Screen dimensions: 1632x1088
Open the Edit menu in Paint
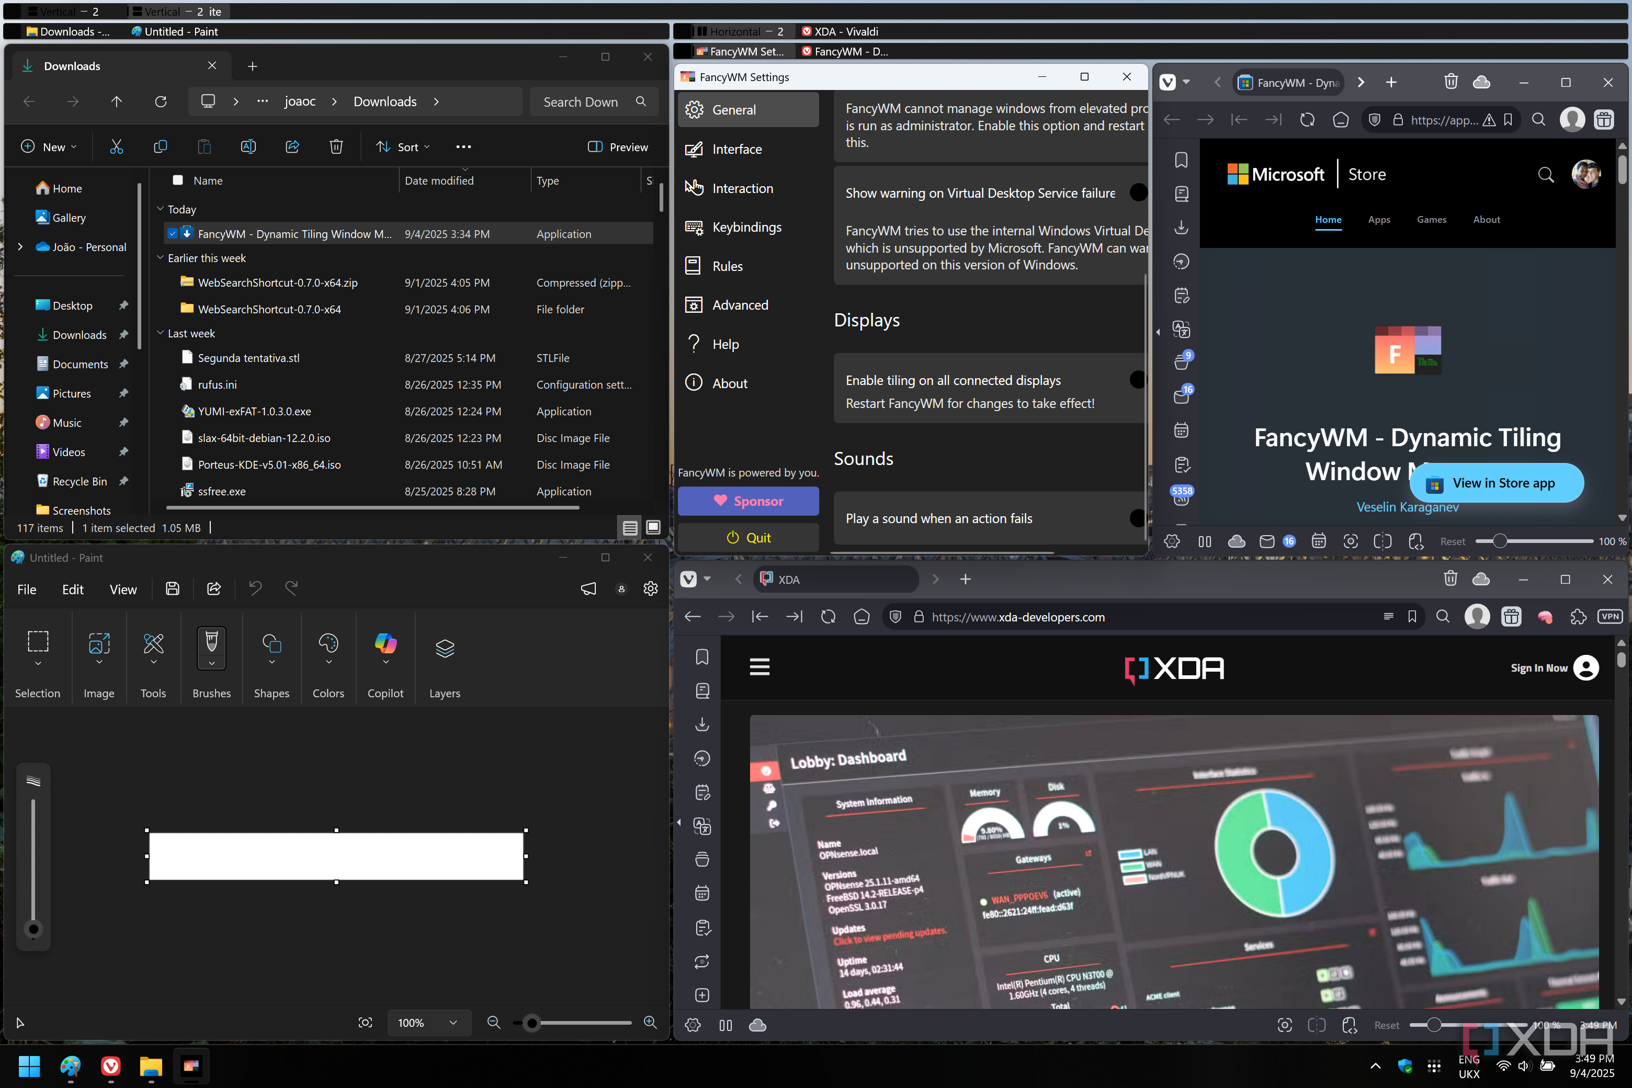coord(73,589)
